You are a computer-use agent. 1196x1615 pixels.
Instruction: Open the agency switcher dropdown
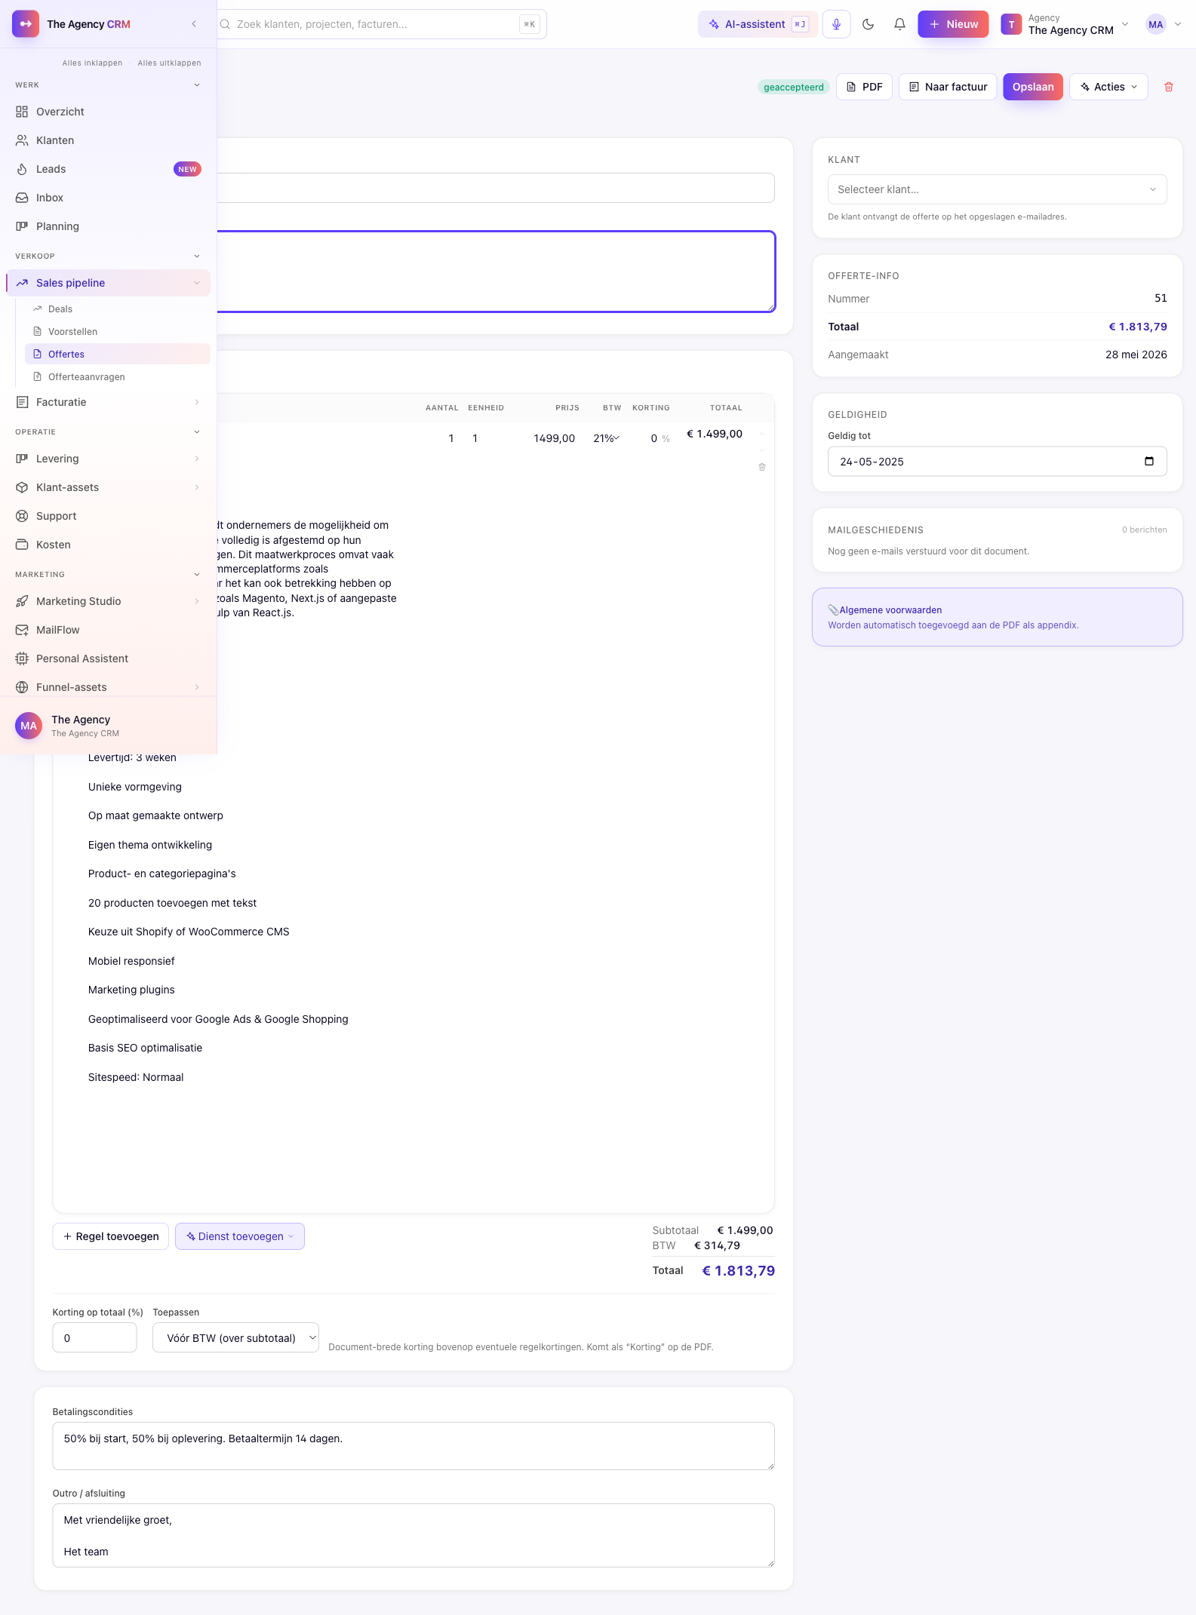tap(1065, 24)
